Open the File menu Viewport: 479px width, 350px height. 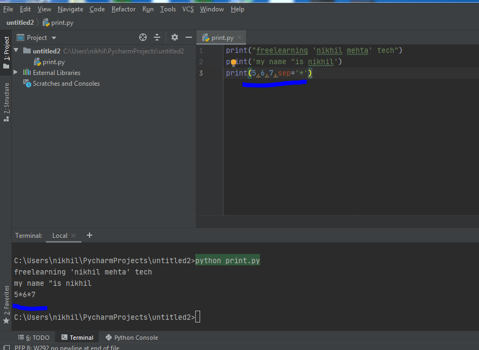8,9
